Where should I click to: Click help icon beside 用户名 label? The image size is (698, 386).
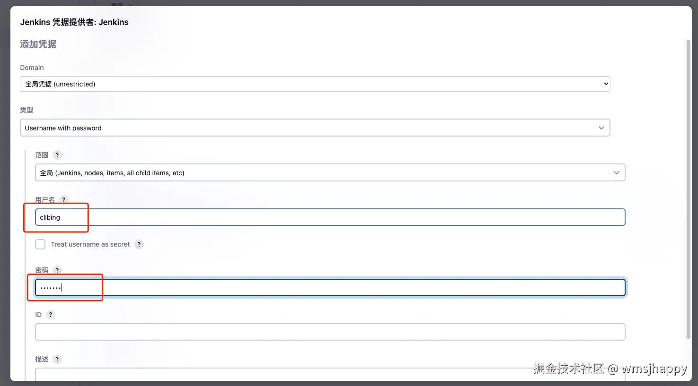pyautogui.click(x=64, y=200)
